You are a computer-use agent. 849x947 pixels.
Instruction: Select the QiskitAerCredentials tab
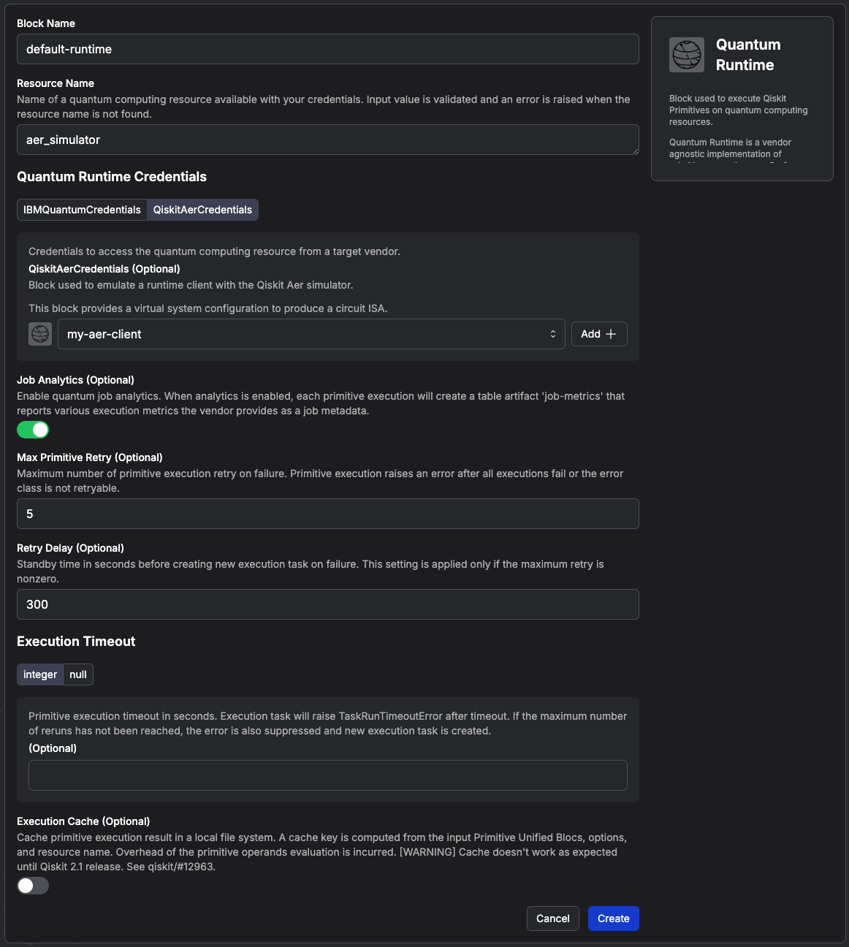pos(202,210)
